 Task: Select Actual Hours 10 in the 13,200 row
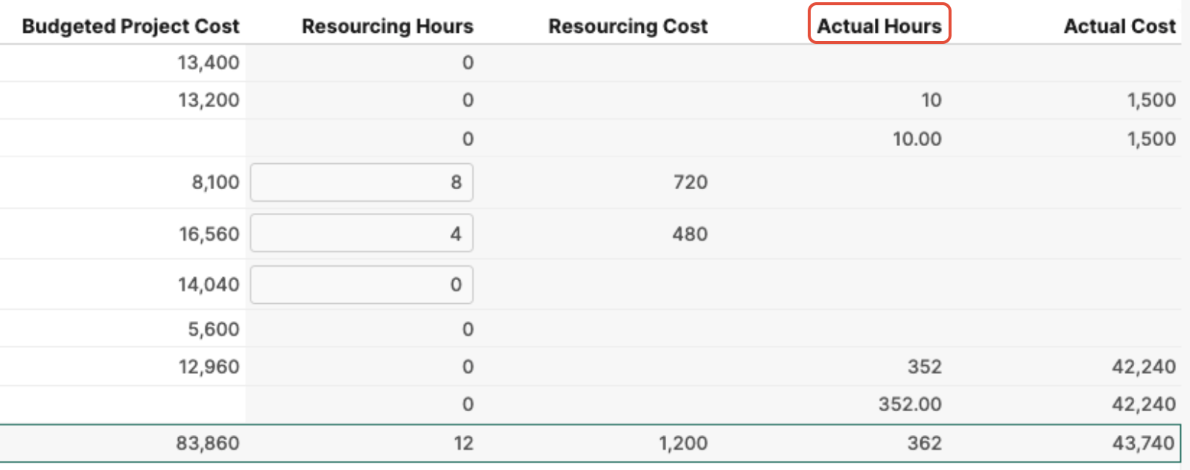[931, 100]
